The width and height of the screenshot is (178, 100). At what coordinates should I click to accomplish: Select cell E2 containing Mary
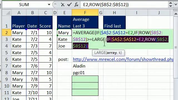tap(65, 33)
